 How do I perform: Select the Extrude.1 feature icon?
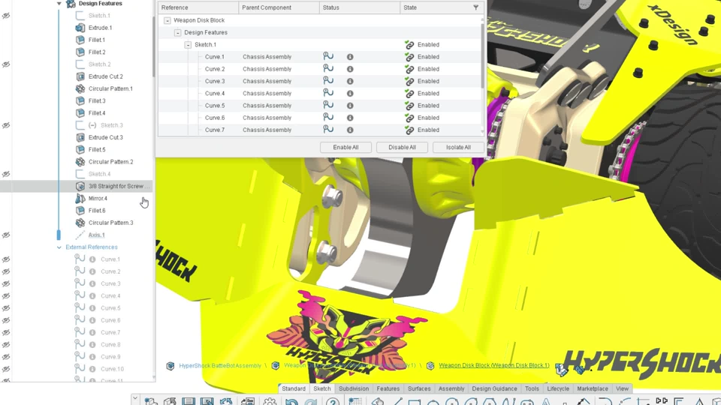(80, 28)
